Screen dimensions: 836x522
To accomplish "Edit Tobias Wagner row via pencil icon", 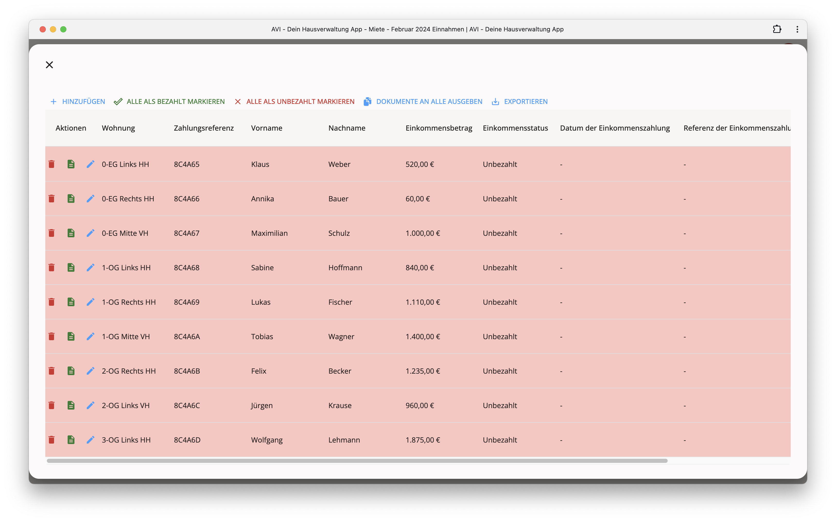I will click(x=91, y=337).
